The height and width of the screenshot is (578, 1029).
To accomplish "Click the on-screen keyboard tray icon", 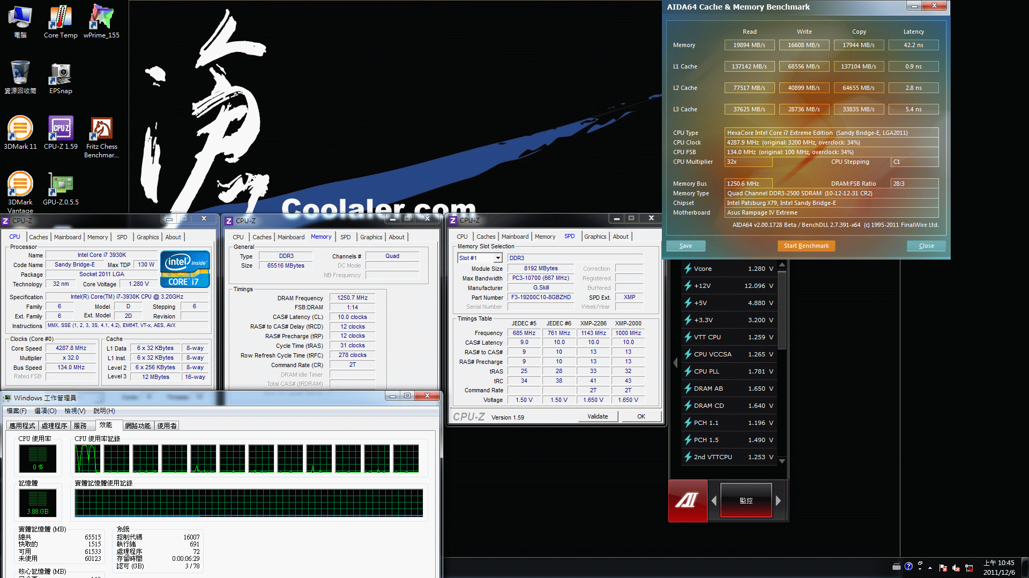I will pyautogui.click(x=896, y=567).
